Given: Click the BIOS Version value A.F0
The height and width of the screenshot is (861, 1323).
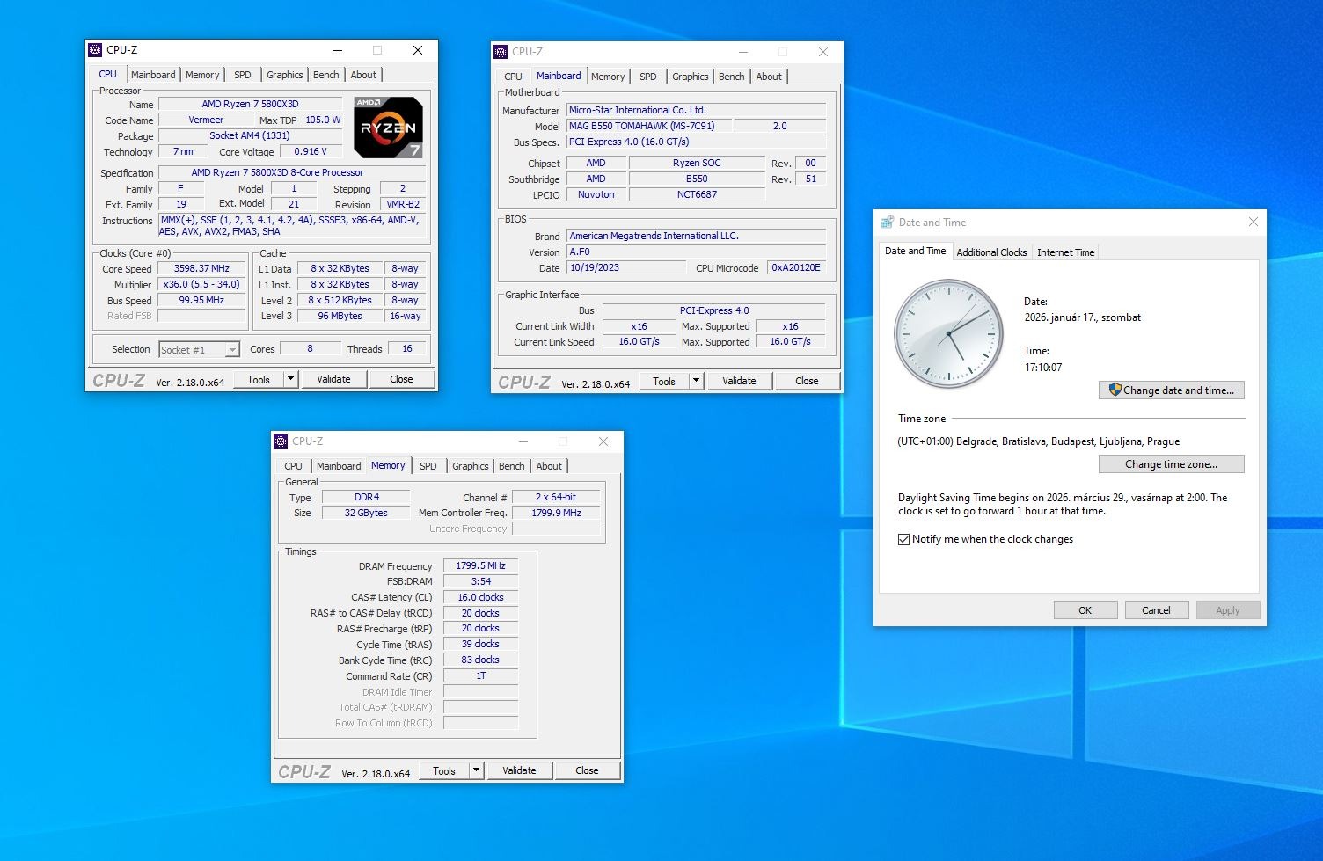Looking at the screenshot, I should 697,252.
